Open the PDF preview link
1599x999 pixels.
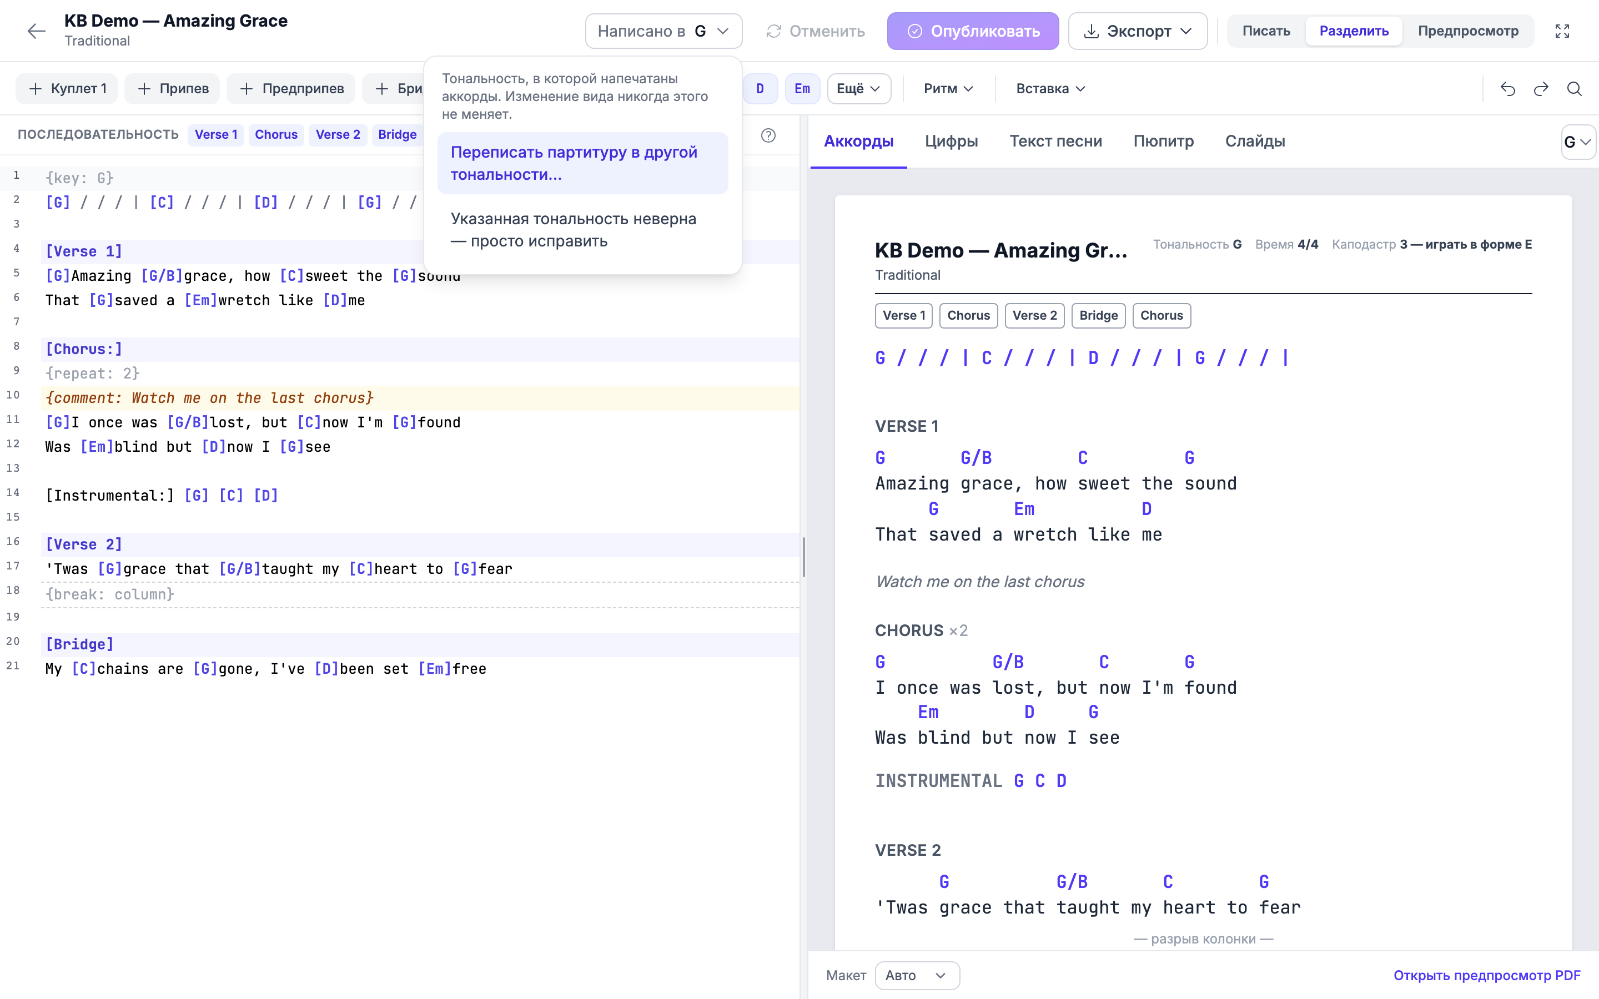pyautogui.click(x=1487, y=975)
